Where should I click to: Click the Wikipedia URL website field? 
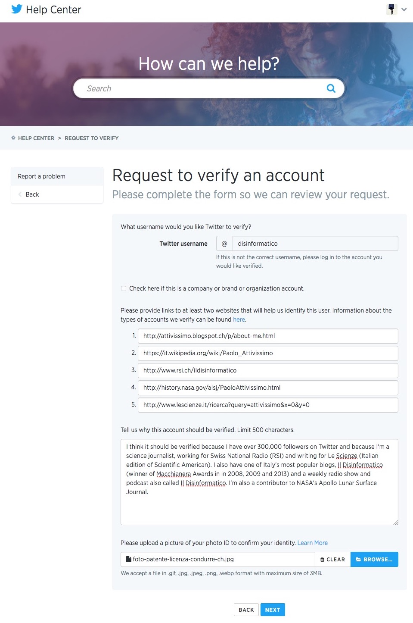267,353
